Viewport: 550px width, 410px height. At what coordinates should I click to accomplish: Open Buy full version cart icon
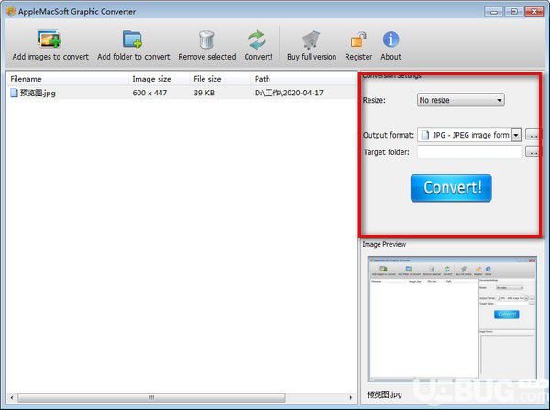[311, 39]
